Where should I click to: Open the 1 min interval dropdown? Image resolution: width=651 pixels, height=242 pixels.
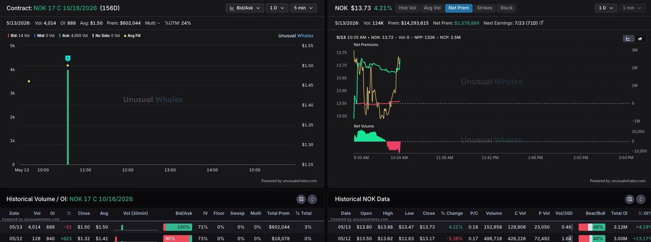633,8
